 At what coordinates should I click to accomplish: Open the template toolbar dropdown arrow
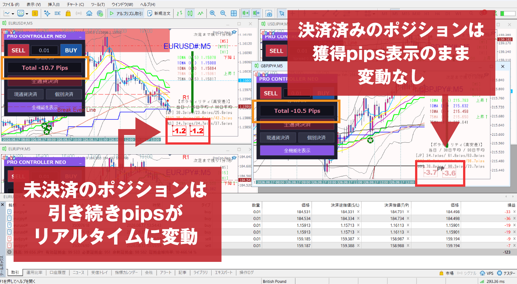click(27, 13)
